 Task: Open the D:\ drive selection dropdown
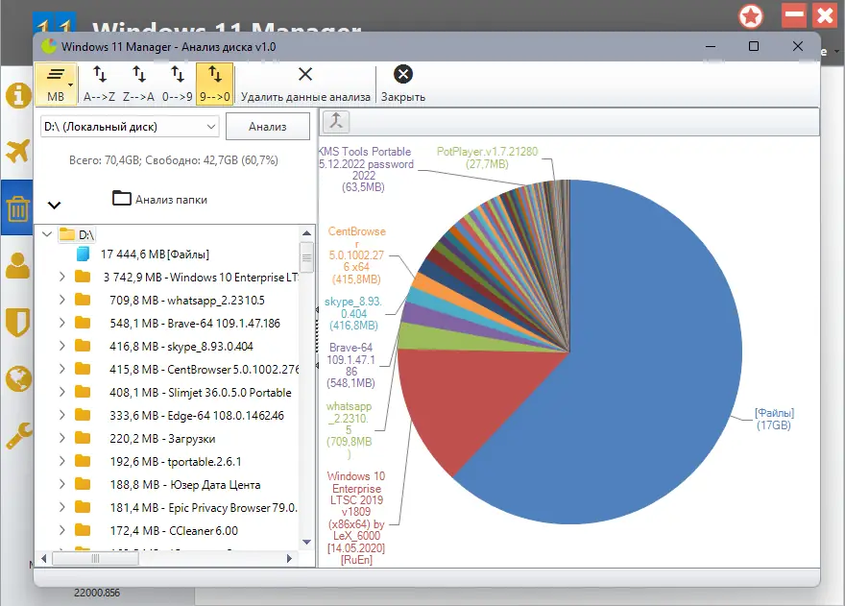pyautogui.click(x=130, y=127)
